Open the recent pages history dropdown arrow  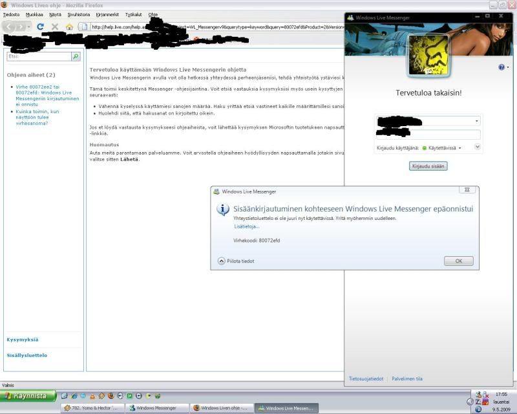click(29, 27)
